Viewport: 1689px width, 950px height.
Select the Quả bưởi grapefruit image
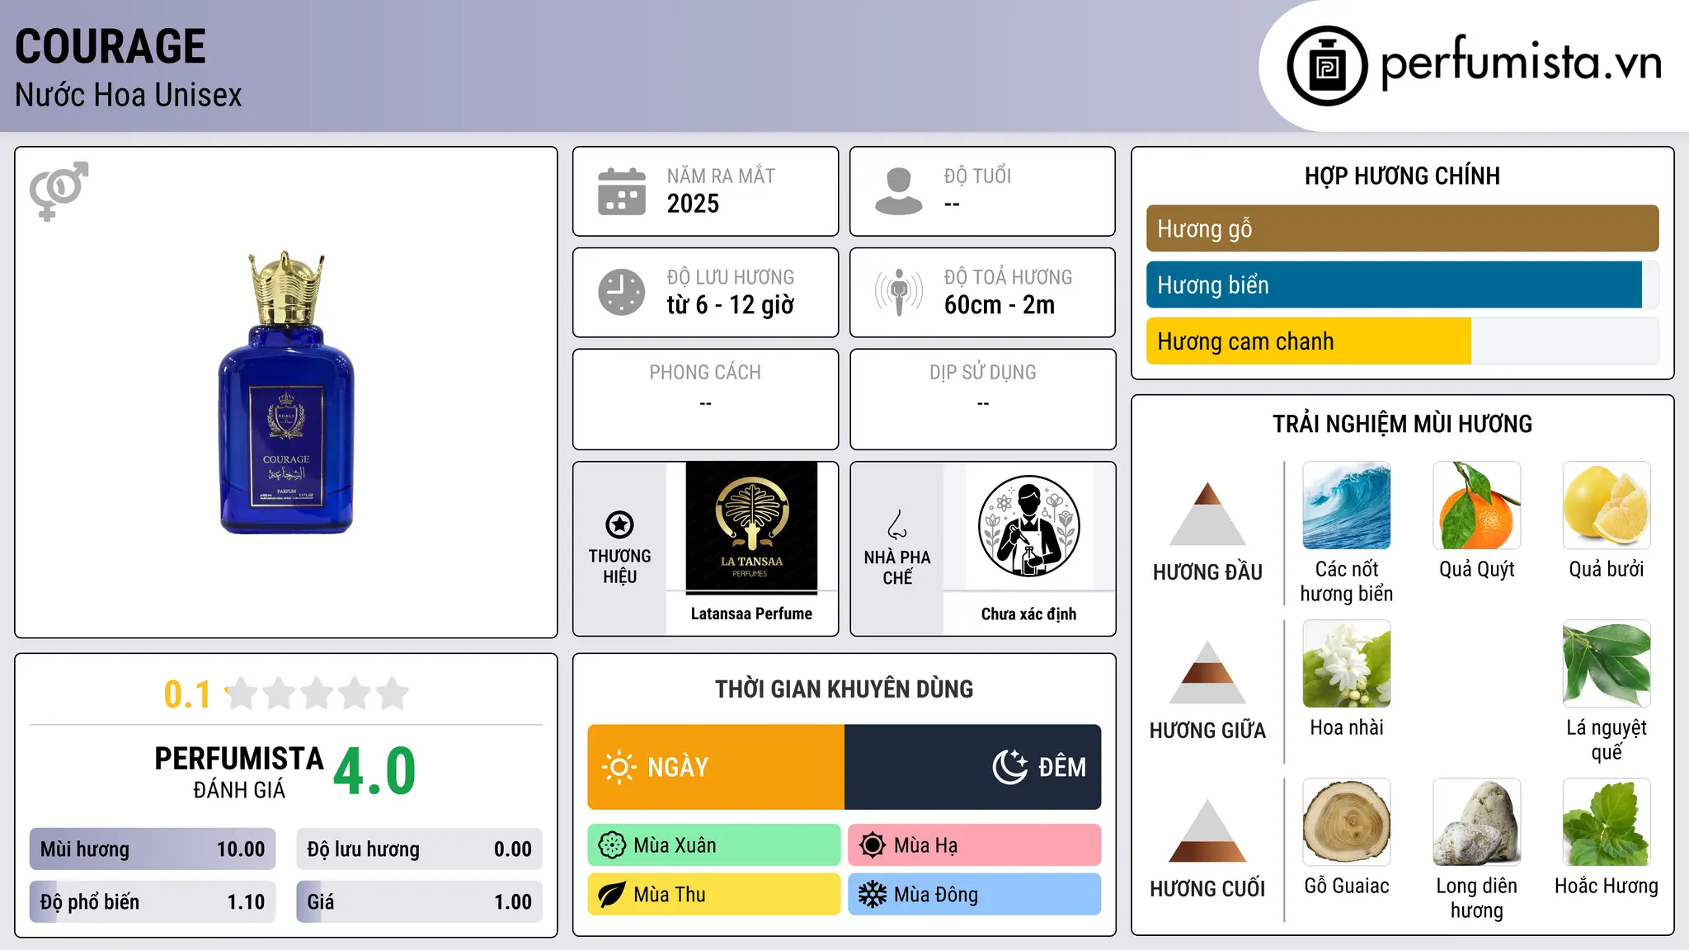pos(1607,506)
